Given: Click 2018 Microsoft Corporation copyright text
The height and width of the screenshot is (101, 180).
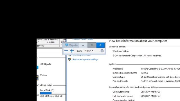Looking at the screenshot, I should point(137,56).
